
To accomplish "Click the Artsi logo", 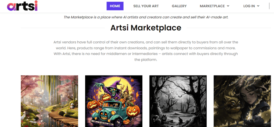I will click(x=22, y=6).
